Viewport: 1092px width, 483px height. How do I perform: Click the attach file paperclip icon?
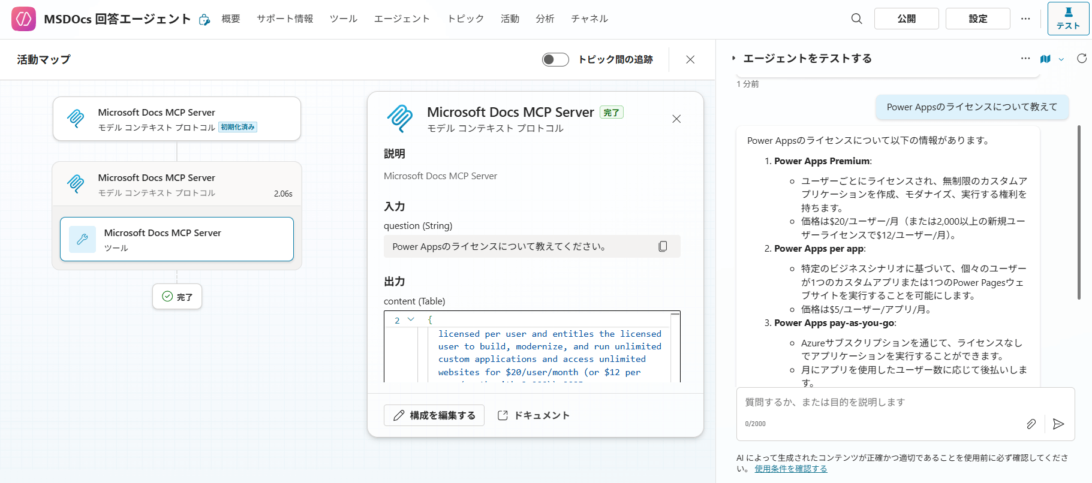pos(1031,424)
